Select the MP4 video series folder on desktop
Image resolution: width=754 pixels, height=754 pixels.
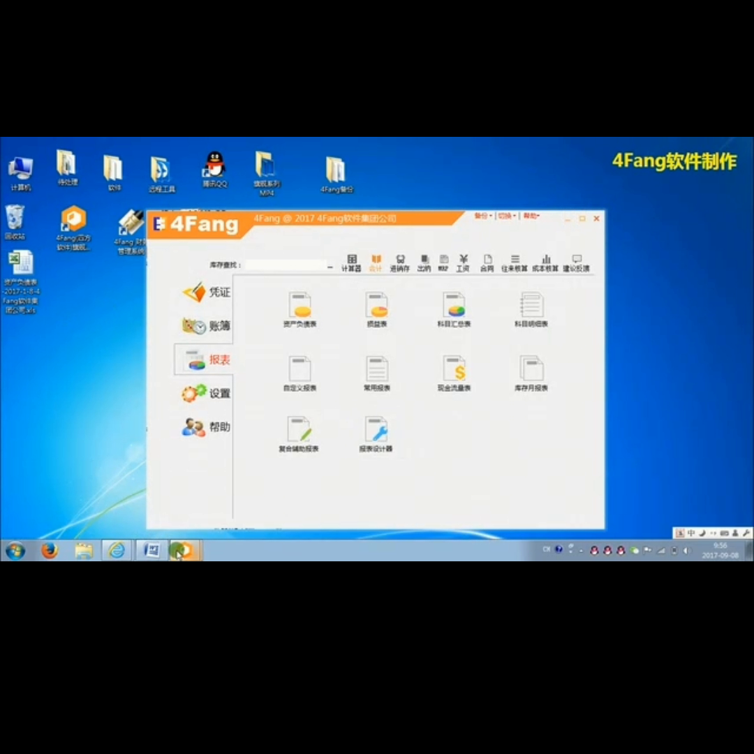pyautogui.click(x=267, y=173)
